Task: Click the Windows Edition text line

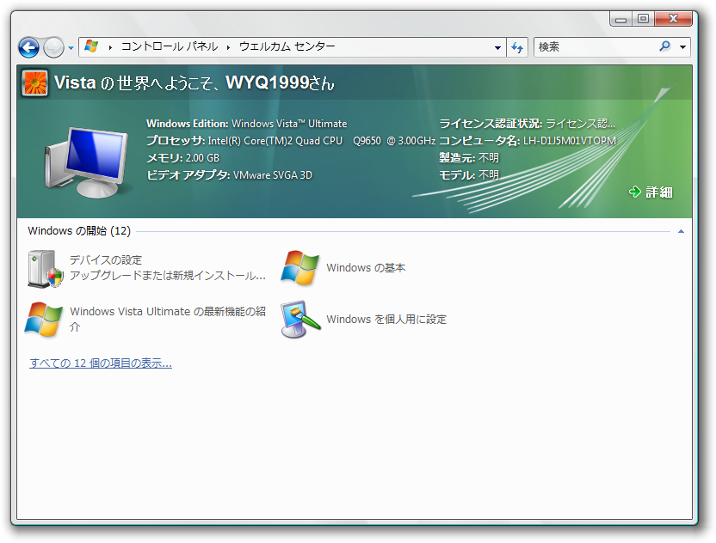Action: 247,124
